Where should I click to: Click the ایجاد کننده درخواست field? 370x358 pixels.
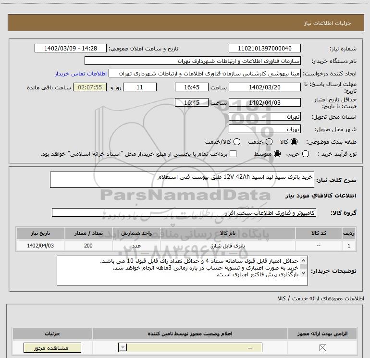205,74
